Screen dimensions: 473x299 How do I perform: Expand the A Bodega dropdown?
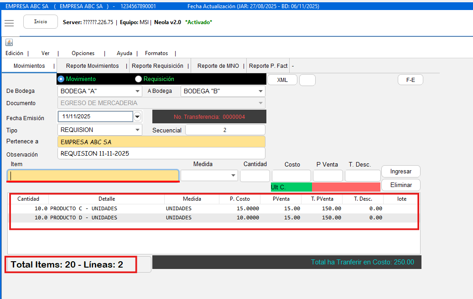pyautogui.click(x=223, y=91)
